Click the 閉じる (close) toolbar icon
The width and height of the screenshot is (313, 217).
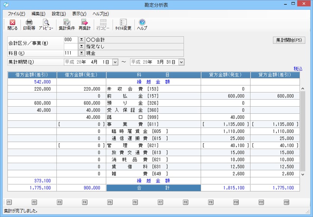(x=12, y=25)
